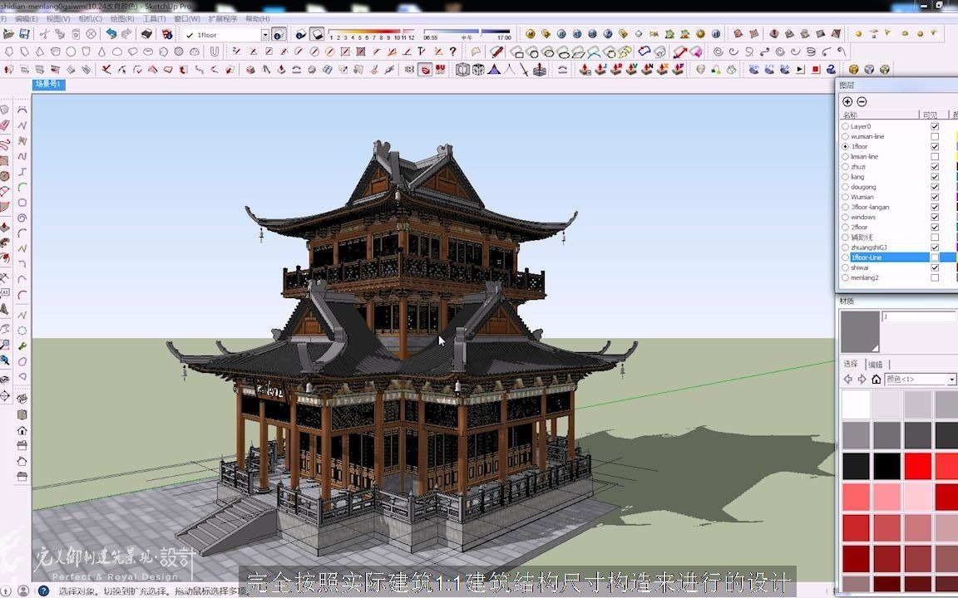Pick the white color swatch
958x598 pixels.
tap(856, 404)
